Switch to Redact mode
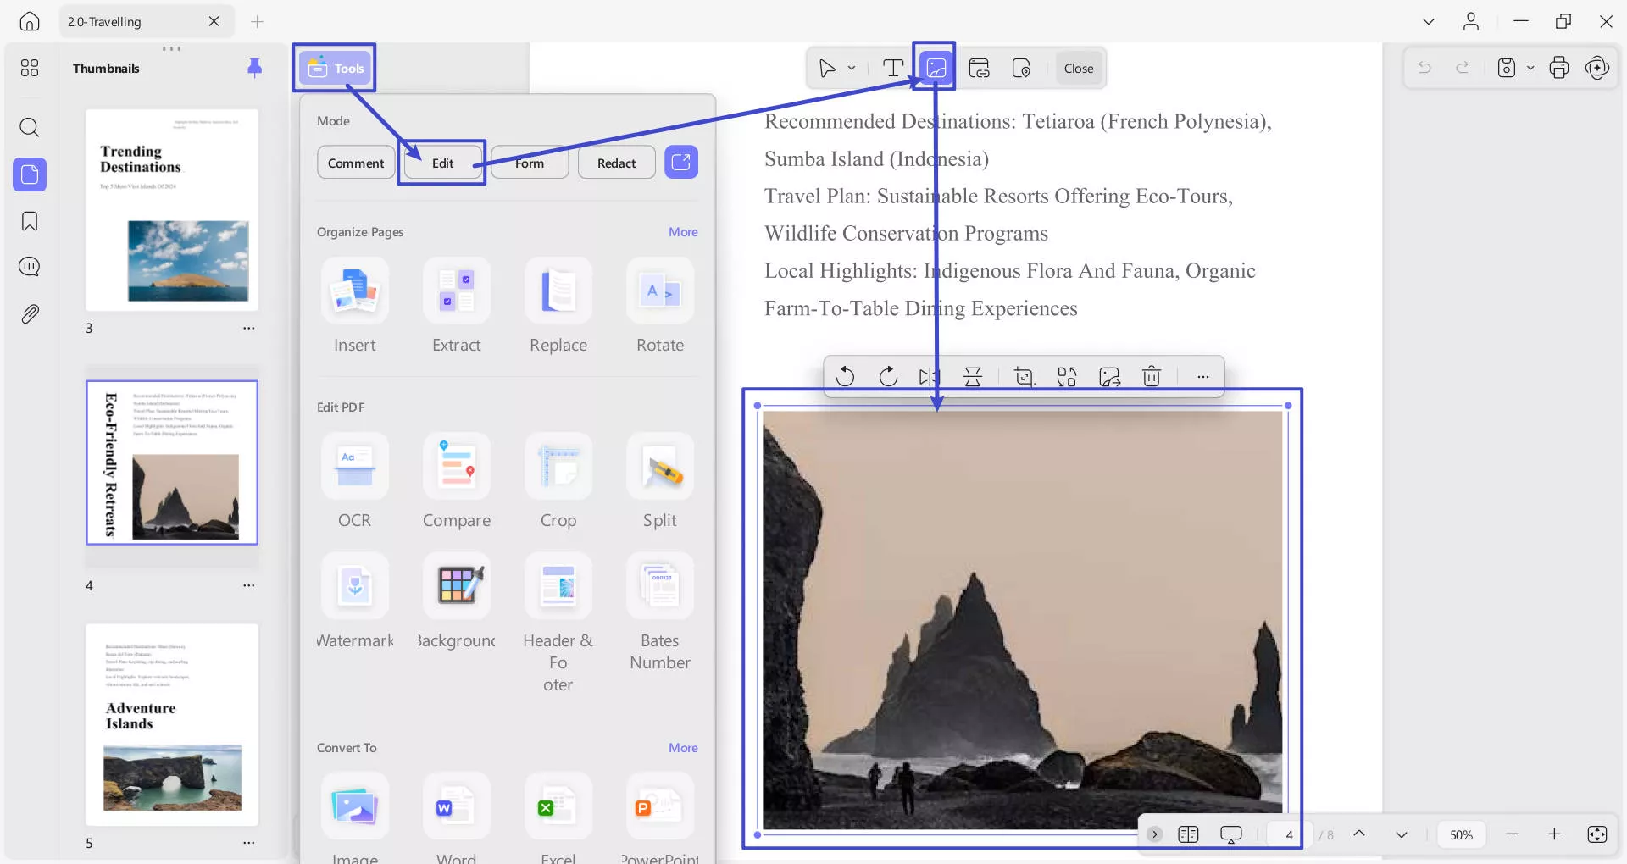1627x864 pixels. click(616, 163)
